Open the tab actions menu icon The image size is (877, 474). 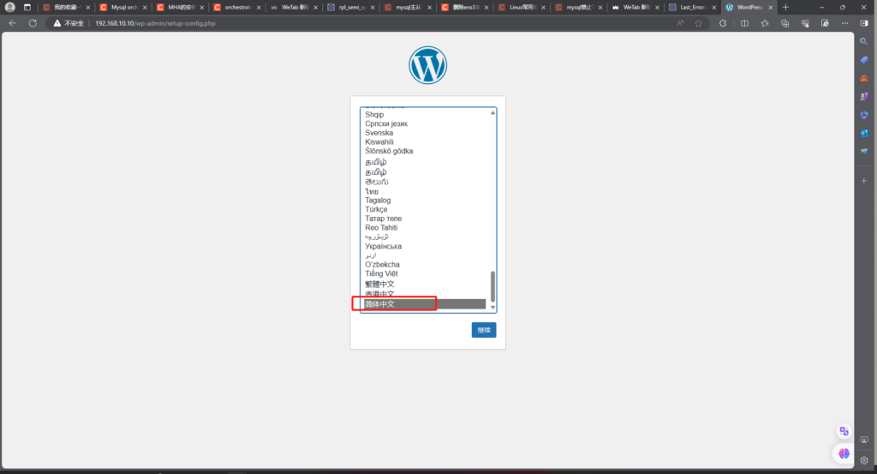click(x=27, y=7)
